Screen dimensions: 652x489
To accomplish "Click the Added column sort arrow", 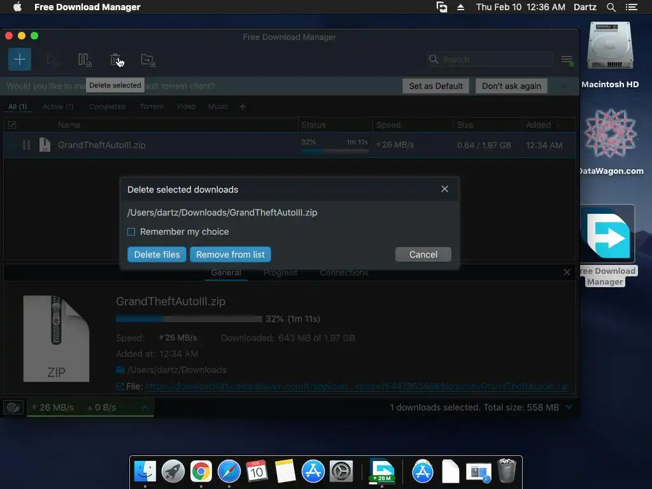I will pos(558,125).
